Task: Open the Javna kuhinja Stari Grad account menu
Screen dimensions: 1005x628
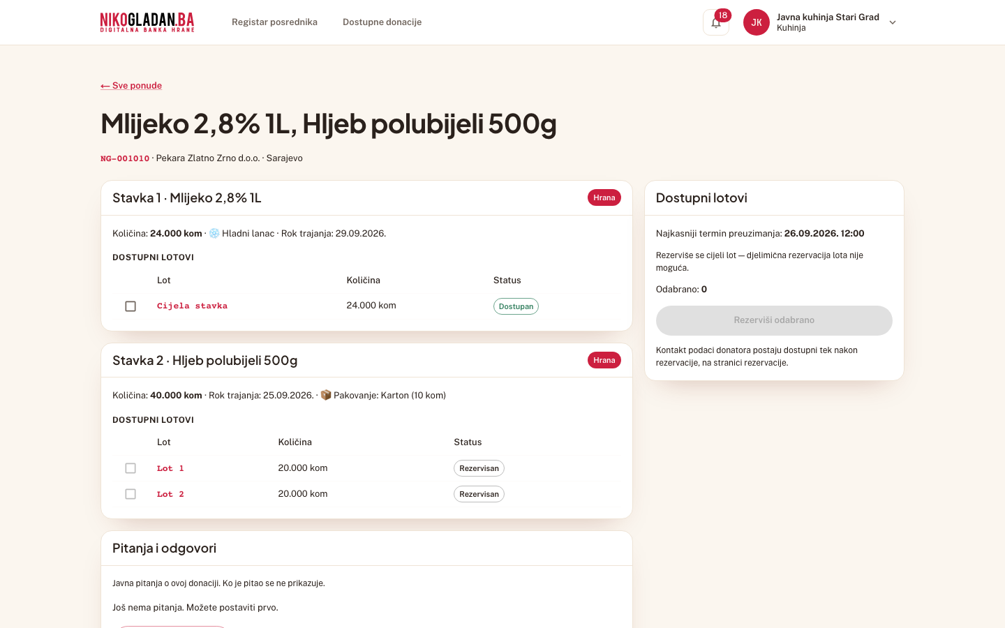Action: click(x=820, y=22)
